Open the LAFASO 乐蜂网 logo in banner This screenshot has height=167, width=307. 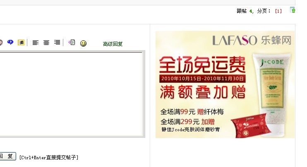[x=252, y=40]
